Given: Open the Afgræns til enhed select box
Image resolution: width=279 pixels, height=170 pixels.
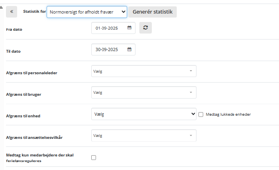Looking at the screenshot, I should click(143, 114).
